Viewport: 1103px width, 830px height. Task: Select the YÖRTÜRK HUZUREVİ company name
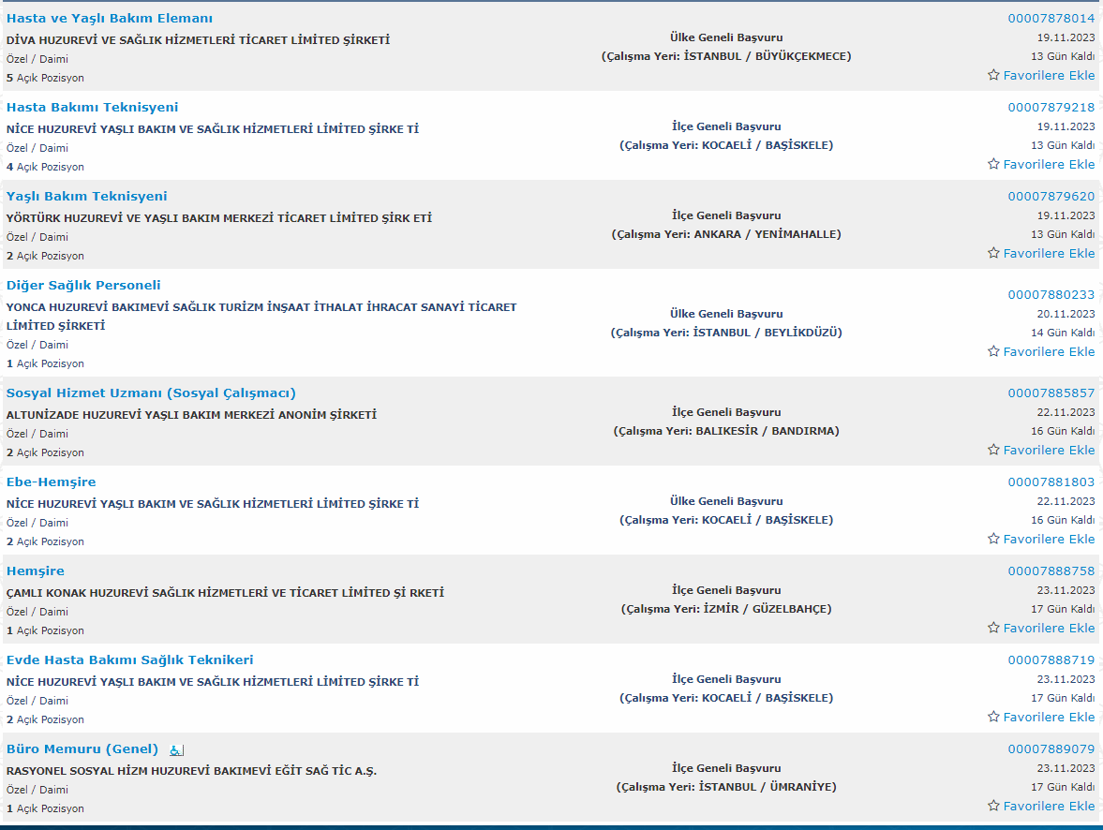point(218,218)
